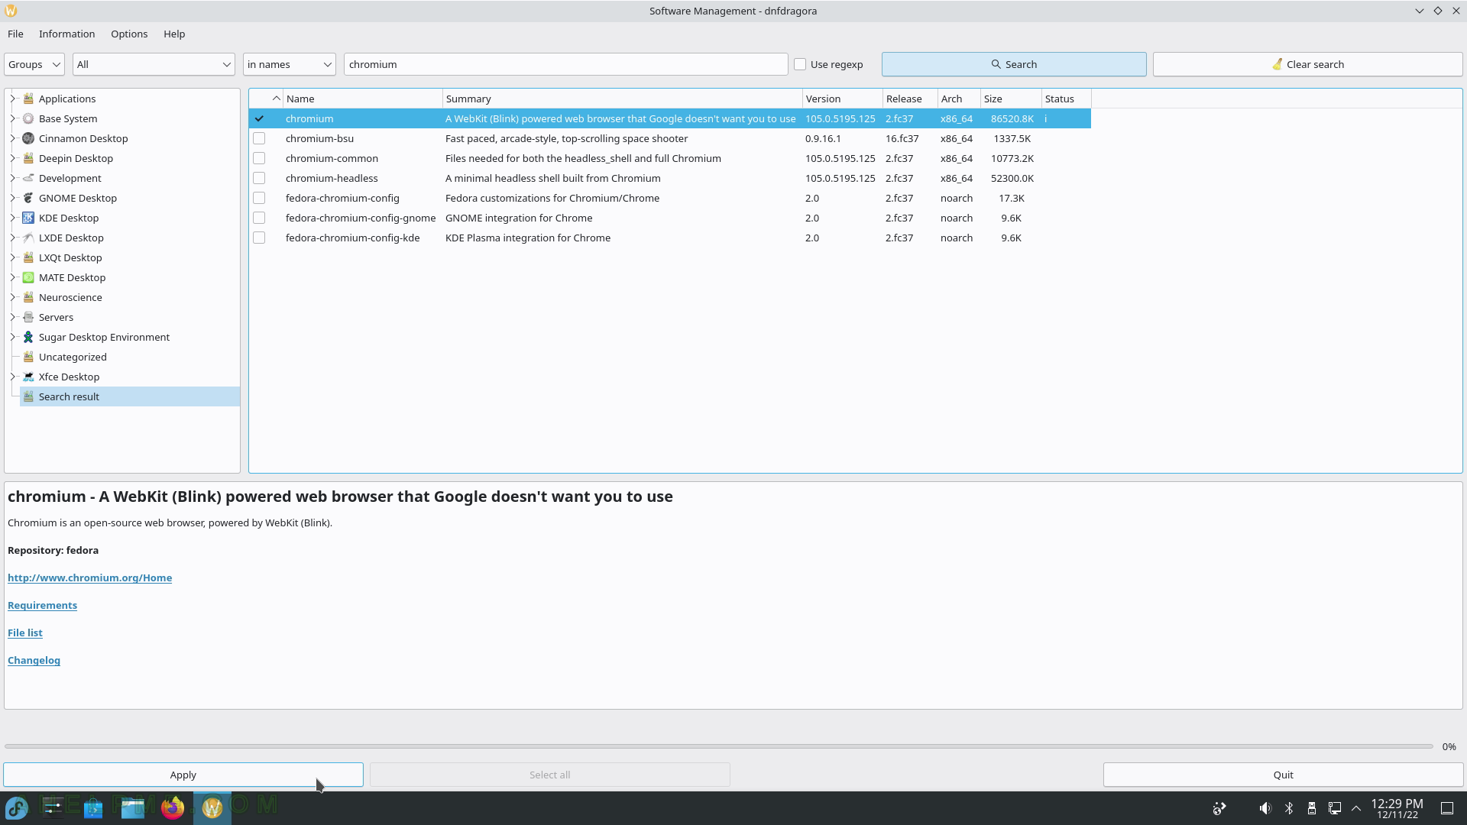
Task: Open the Requirements link
Action: [42, 605]
